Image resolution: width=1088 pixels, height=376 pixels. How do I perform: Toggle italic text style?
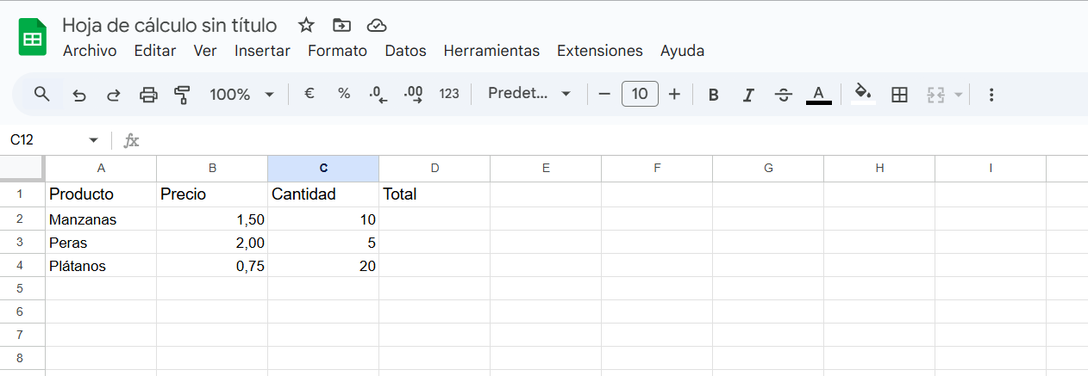point(748,95)
